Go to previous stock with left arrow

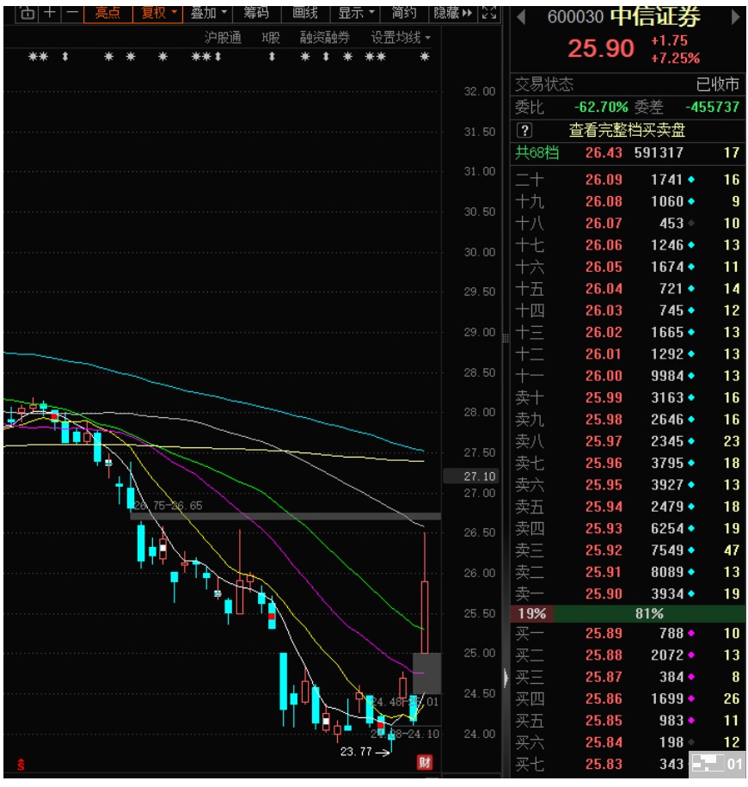[x=521, y=17]
